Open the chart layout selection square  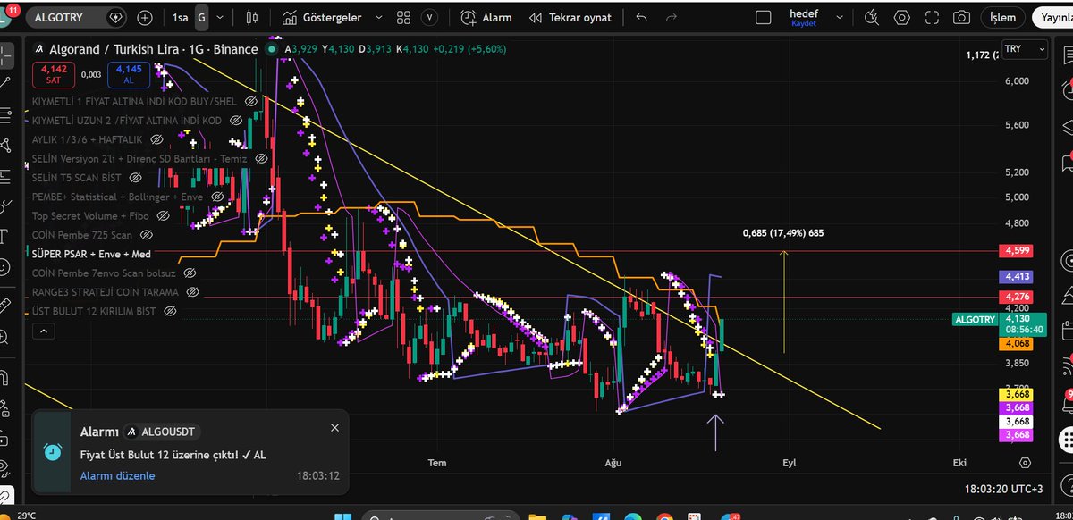[x=763, y=17]
